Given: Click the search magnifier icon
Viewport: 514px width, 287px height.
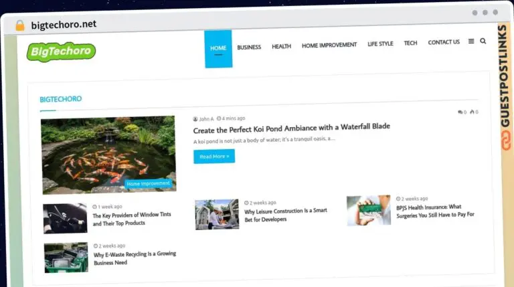Looking at the screenshot, I should tap(483, 41).
